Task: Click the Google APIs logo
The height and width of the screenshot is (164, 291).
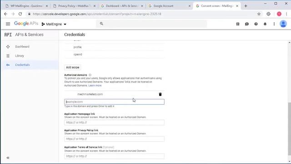Action: coord(26,24)
